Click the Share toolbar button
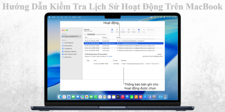 pyautogui.click(x=144, y=31)
